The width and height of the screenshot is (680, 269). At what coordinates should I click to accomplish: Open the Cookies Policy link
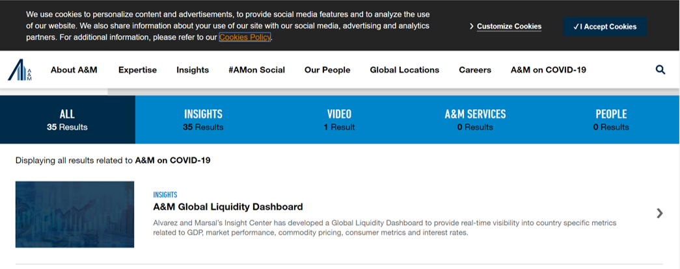tap(245, 37)
